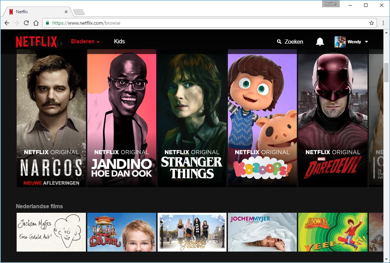This screenshot has height=263, width=390.
Task: Click Wendy's profile avatar picture
Action: tap(340, 42)
